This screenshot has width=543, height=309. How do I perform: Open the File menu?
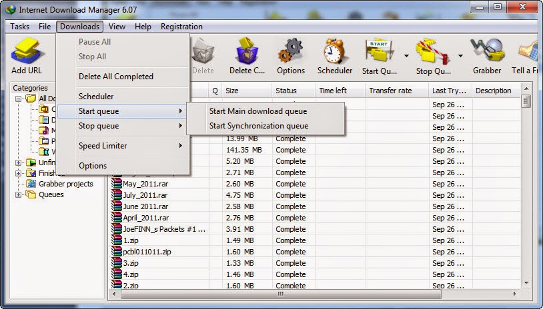pos(45,27)
